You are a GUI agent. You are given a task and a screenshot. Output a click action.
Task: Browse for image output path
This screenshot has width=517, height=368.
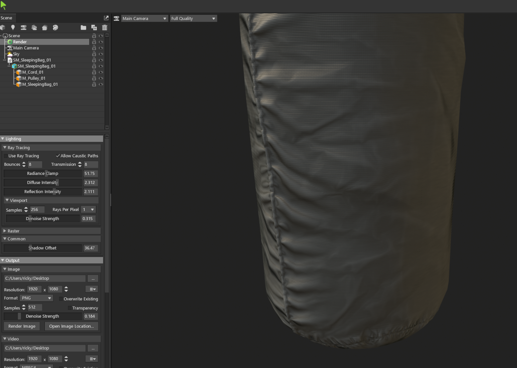93,279
